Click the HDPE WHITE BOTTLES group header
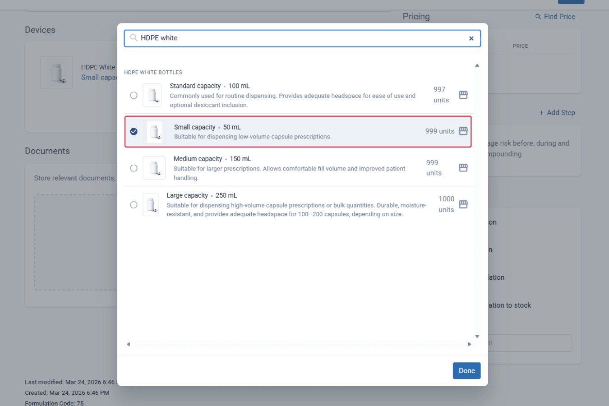Image resolution: width=609 pixels, height=406 pixels. [x=153, y=72]
